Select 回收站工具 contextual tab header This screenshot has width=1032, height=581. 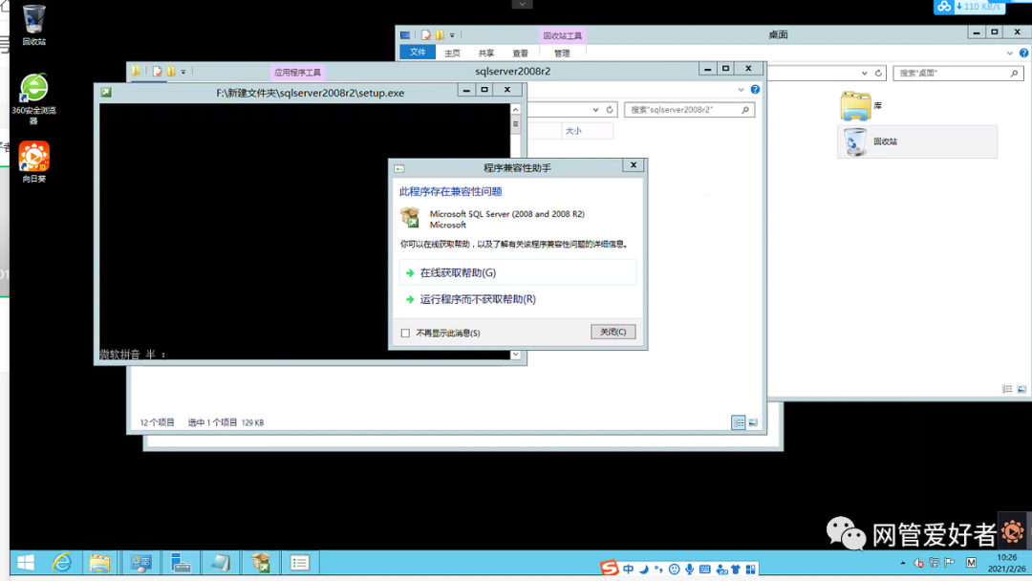pyautogui.click(x=562, y=36)
